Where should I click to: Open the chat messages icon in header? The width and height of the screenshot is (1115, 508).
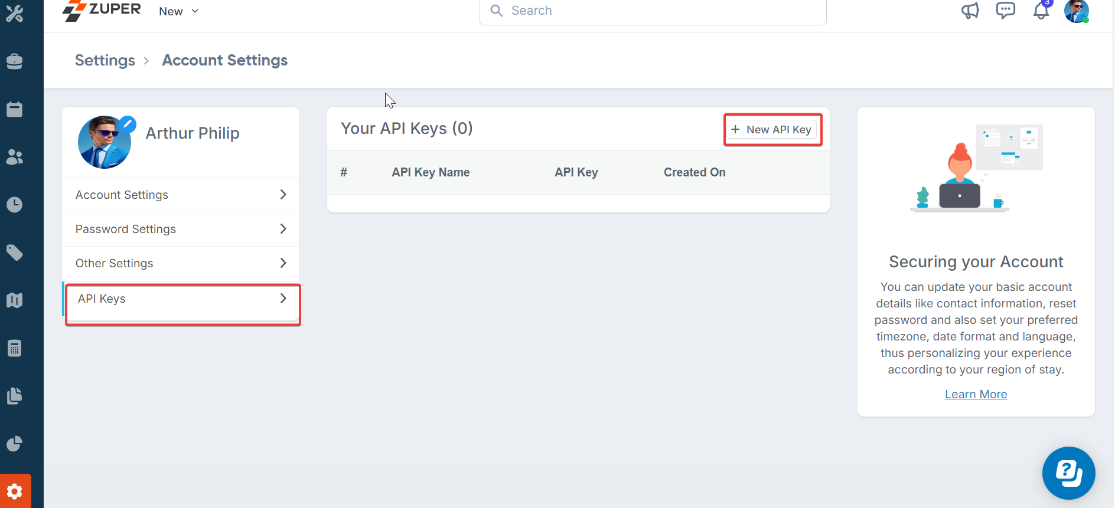[x=1005, y=11]
